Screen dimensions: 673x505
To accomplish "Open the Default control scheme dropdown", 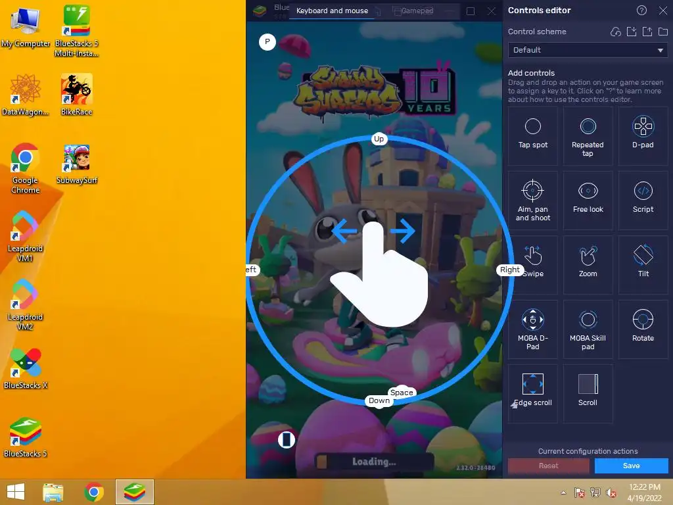I will tap(588, 50).
